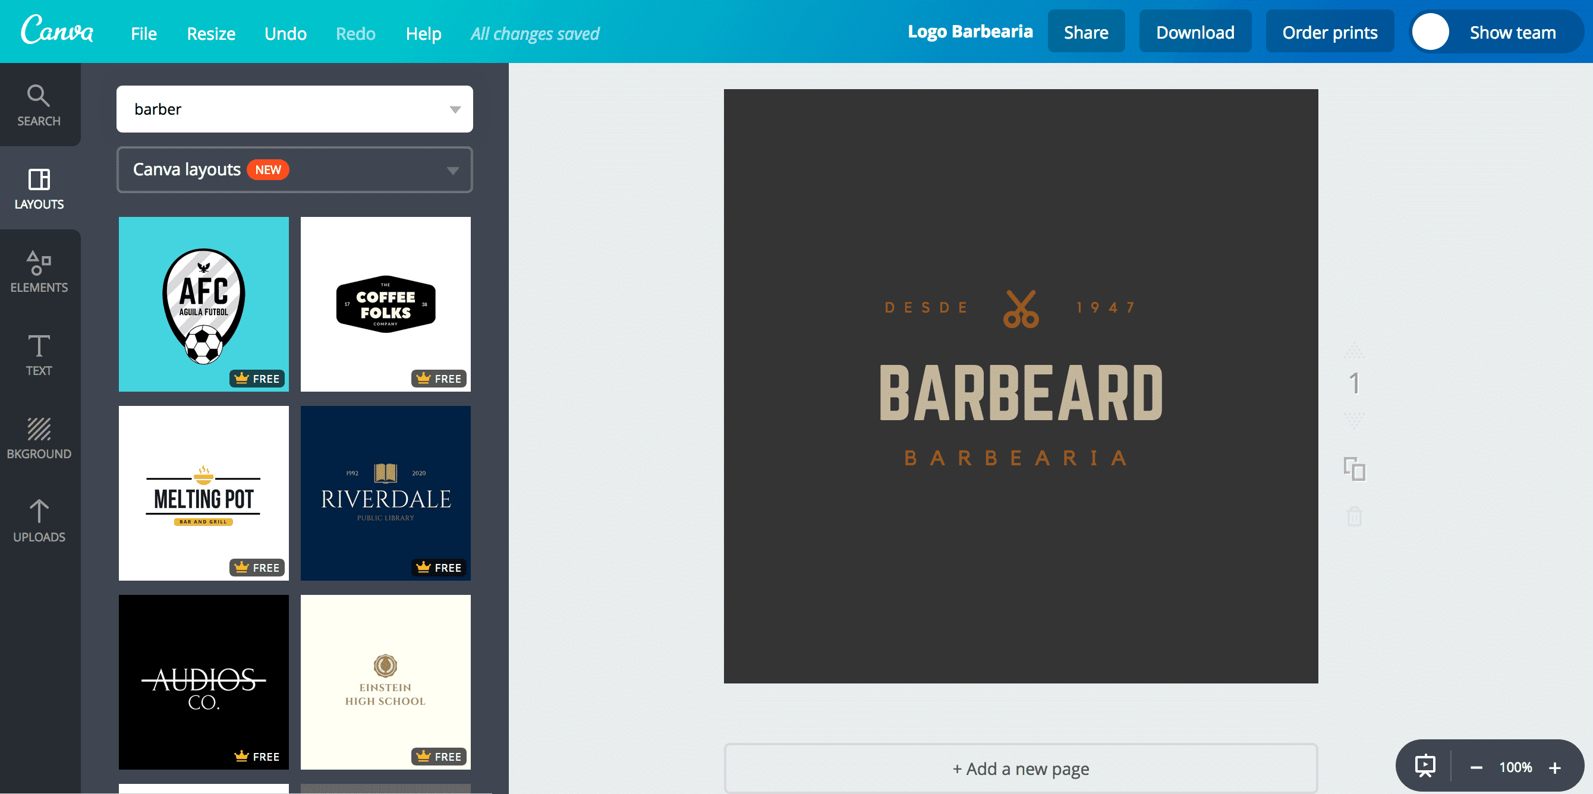Viewport: 1593px width, 794px height.
Task: Open the File menu
Action: [143, 33]
